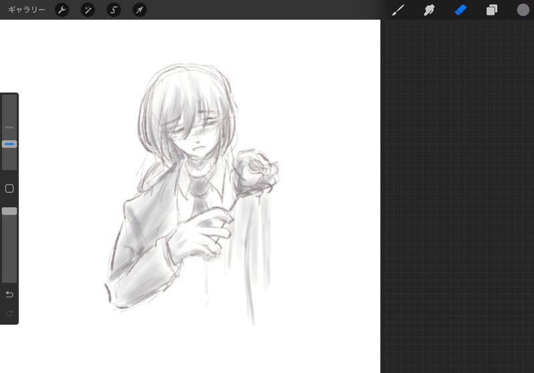534x373 pixels.
Task: Return to the ギャラリー (Gallery)
Action: point(27,10)
